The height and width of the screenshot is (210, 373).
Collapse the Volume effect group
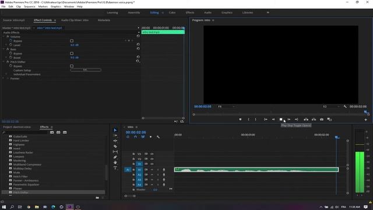(3, 36)
